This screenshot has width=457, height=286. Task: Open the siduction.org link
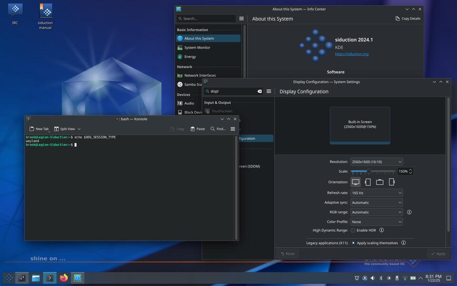pos(351,54)
